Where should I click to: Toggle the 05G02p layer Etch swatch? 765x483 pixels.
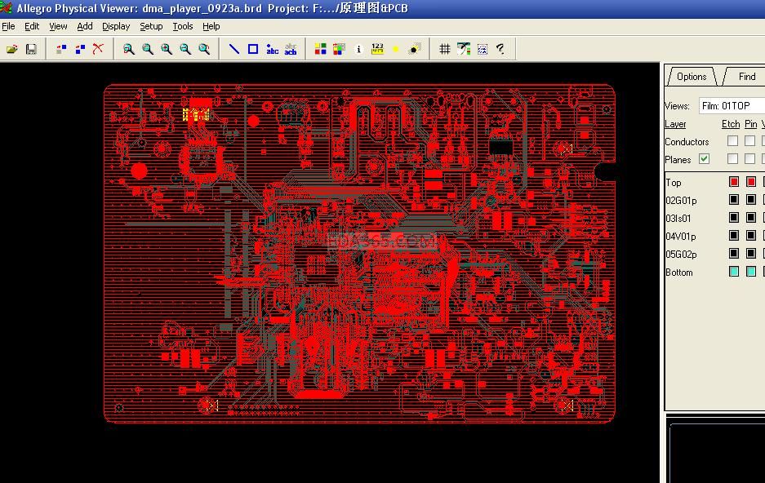coord(733,254)
